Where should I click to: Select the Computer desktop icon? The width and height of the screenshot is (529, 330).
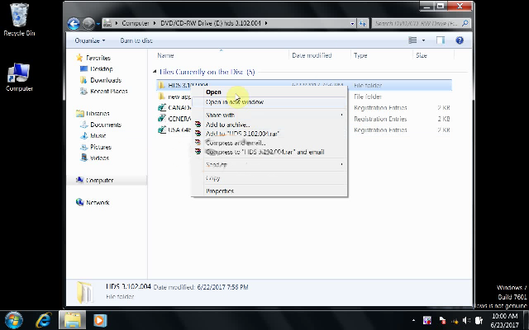click(x=19, y=78)
